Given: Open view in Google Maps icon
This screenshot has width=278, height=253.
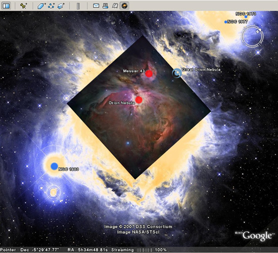Looking at the screenshot, I should pos(115,6).
